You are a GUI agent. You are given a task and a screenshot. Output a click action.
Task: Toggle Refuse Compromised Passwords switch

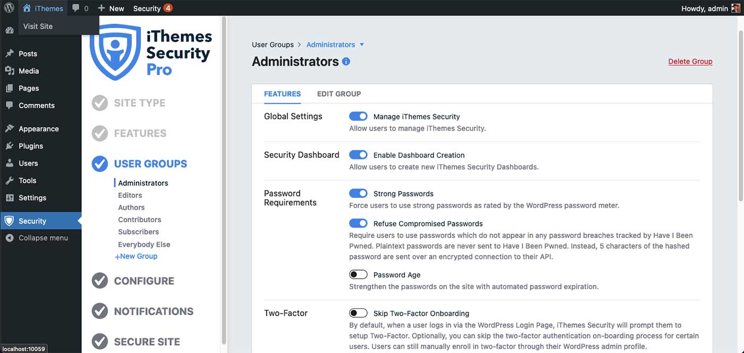pos(358,223)
